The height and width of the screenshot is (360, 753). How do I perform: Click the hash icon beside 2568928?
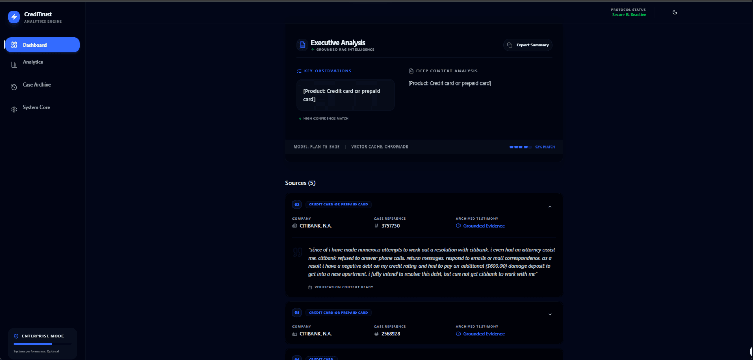(x=376, y=334)
